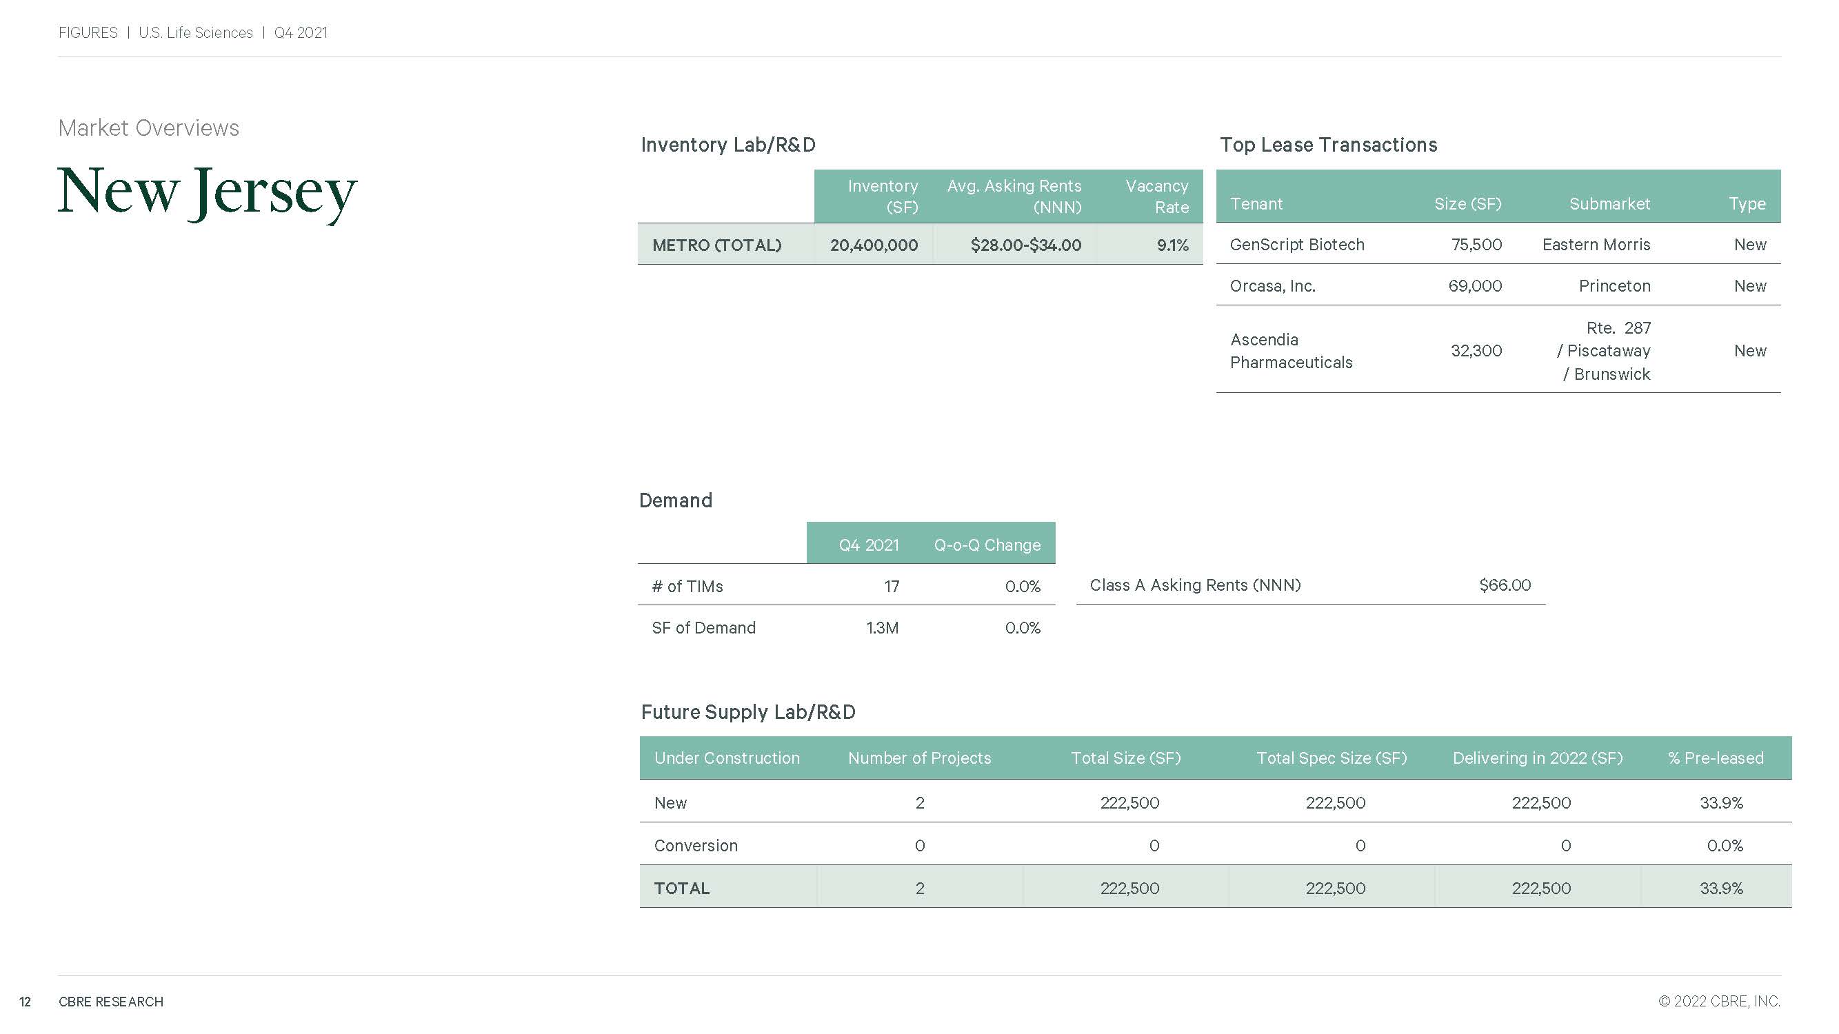
Task: Click the CBRE RESEARCH footer text
Action: point(110,1002)
